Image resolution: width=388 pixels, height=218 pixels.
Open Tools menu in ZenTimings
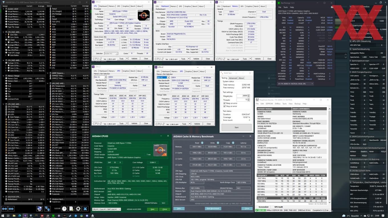pos(286,7)
